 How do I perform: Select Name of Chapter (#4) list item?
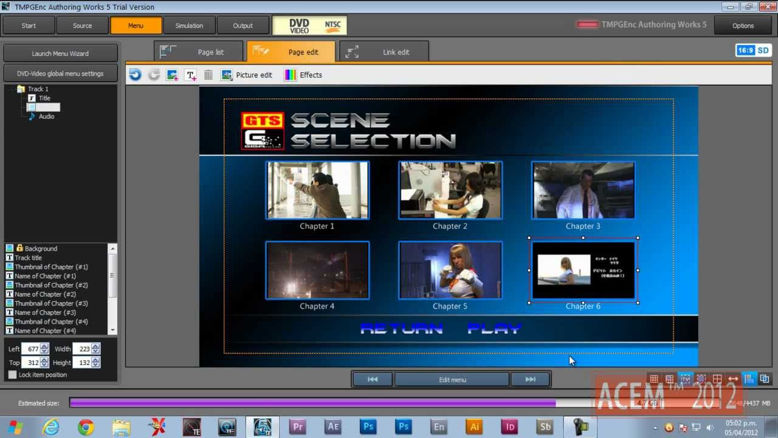click(45, 330)
